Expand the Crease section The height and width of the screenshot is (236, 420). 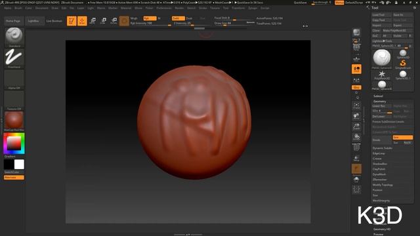[x=377, y=159]
